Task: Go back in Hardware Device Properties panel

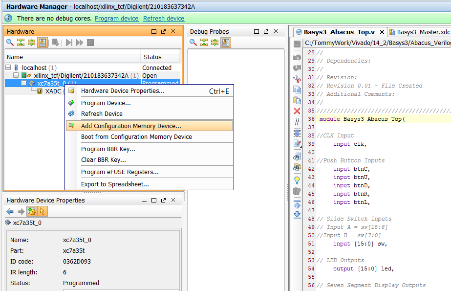Action: [x=10, y=212]
